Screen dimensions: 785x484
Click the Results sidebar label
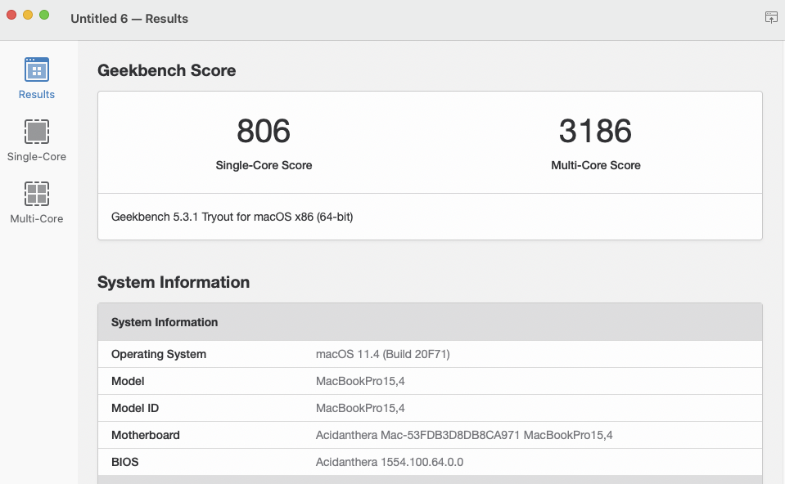click(37, 95)
